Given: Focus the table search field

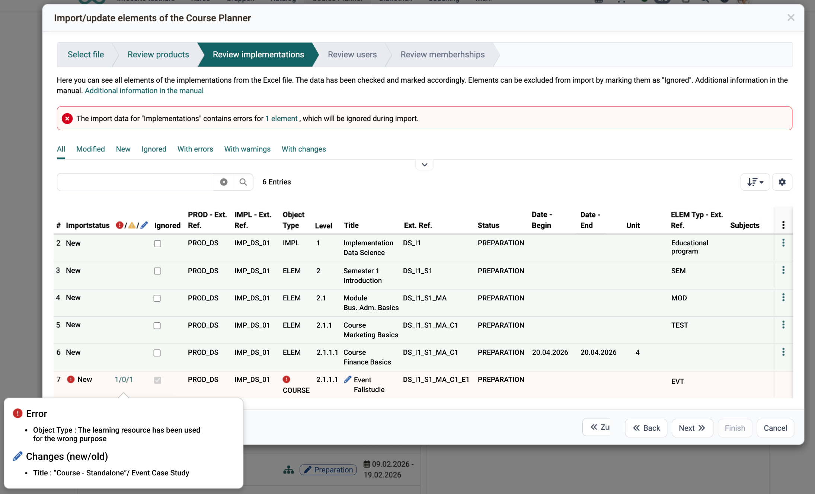Looking at the screenshot, I should (136, 182).
